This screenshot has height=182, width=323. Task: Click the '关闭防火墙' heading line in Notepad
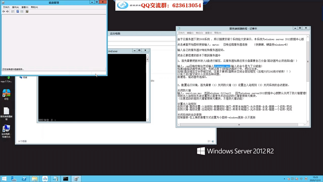184,90
